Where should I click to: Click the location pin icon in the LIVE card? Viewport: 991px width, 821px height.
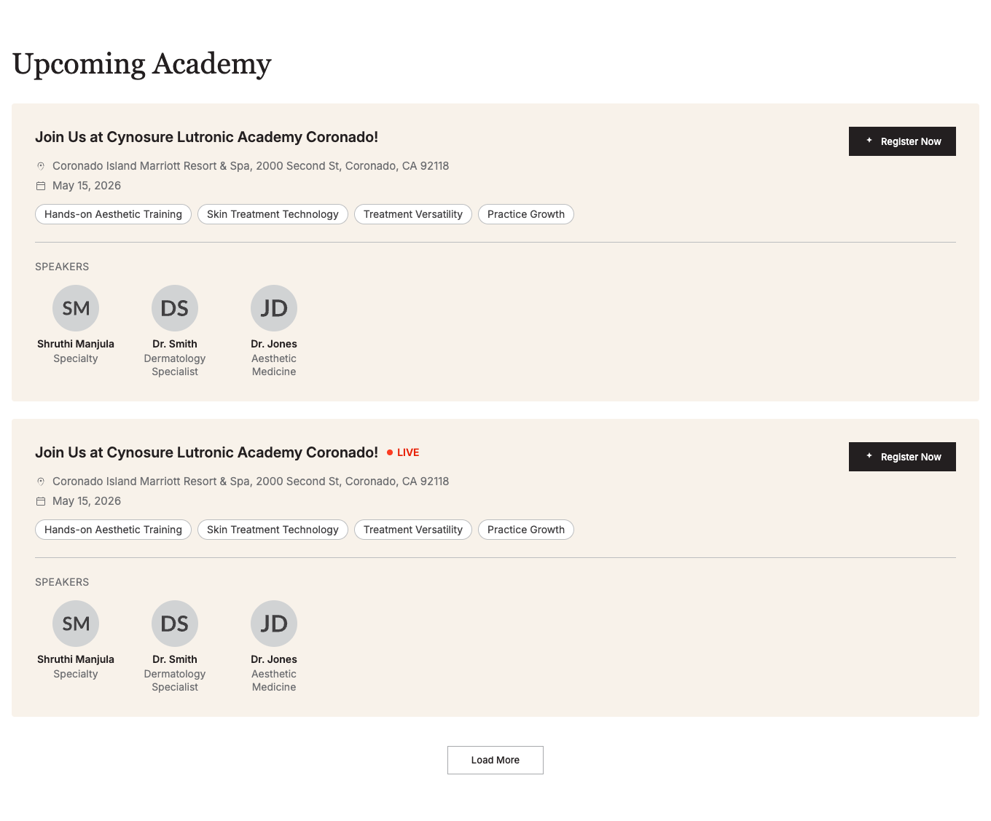click(41, 482)
